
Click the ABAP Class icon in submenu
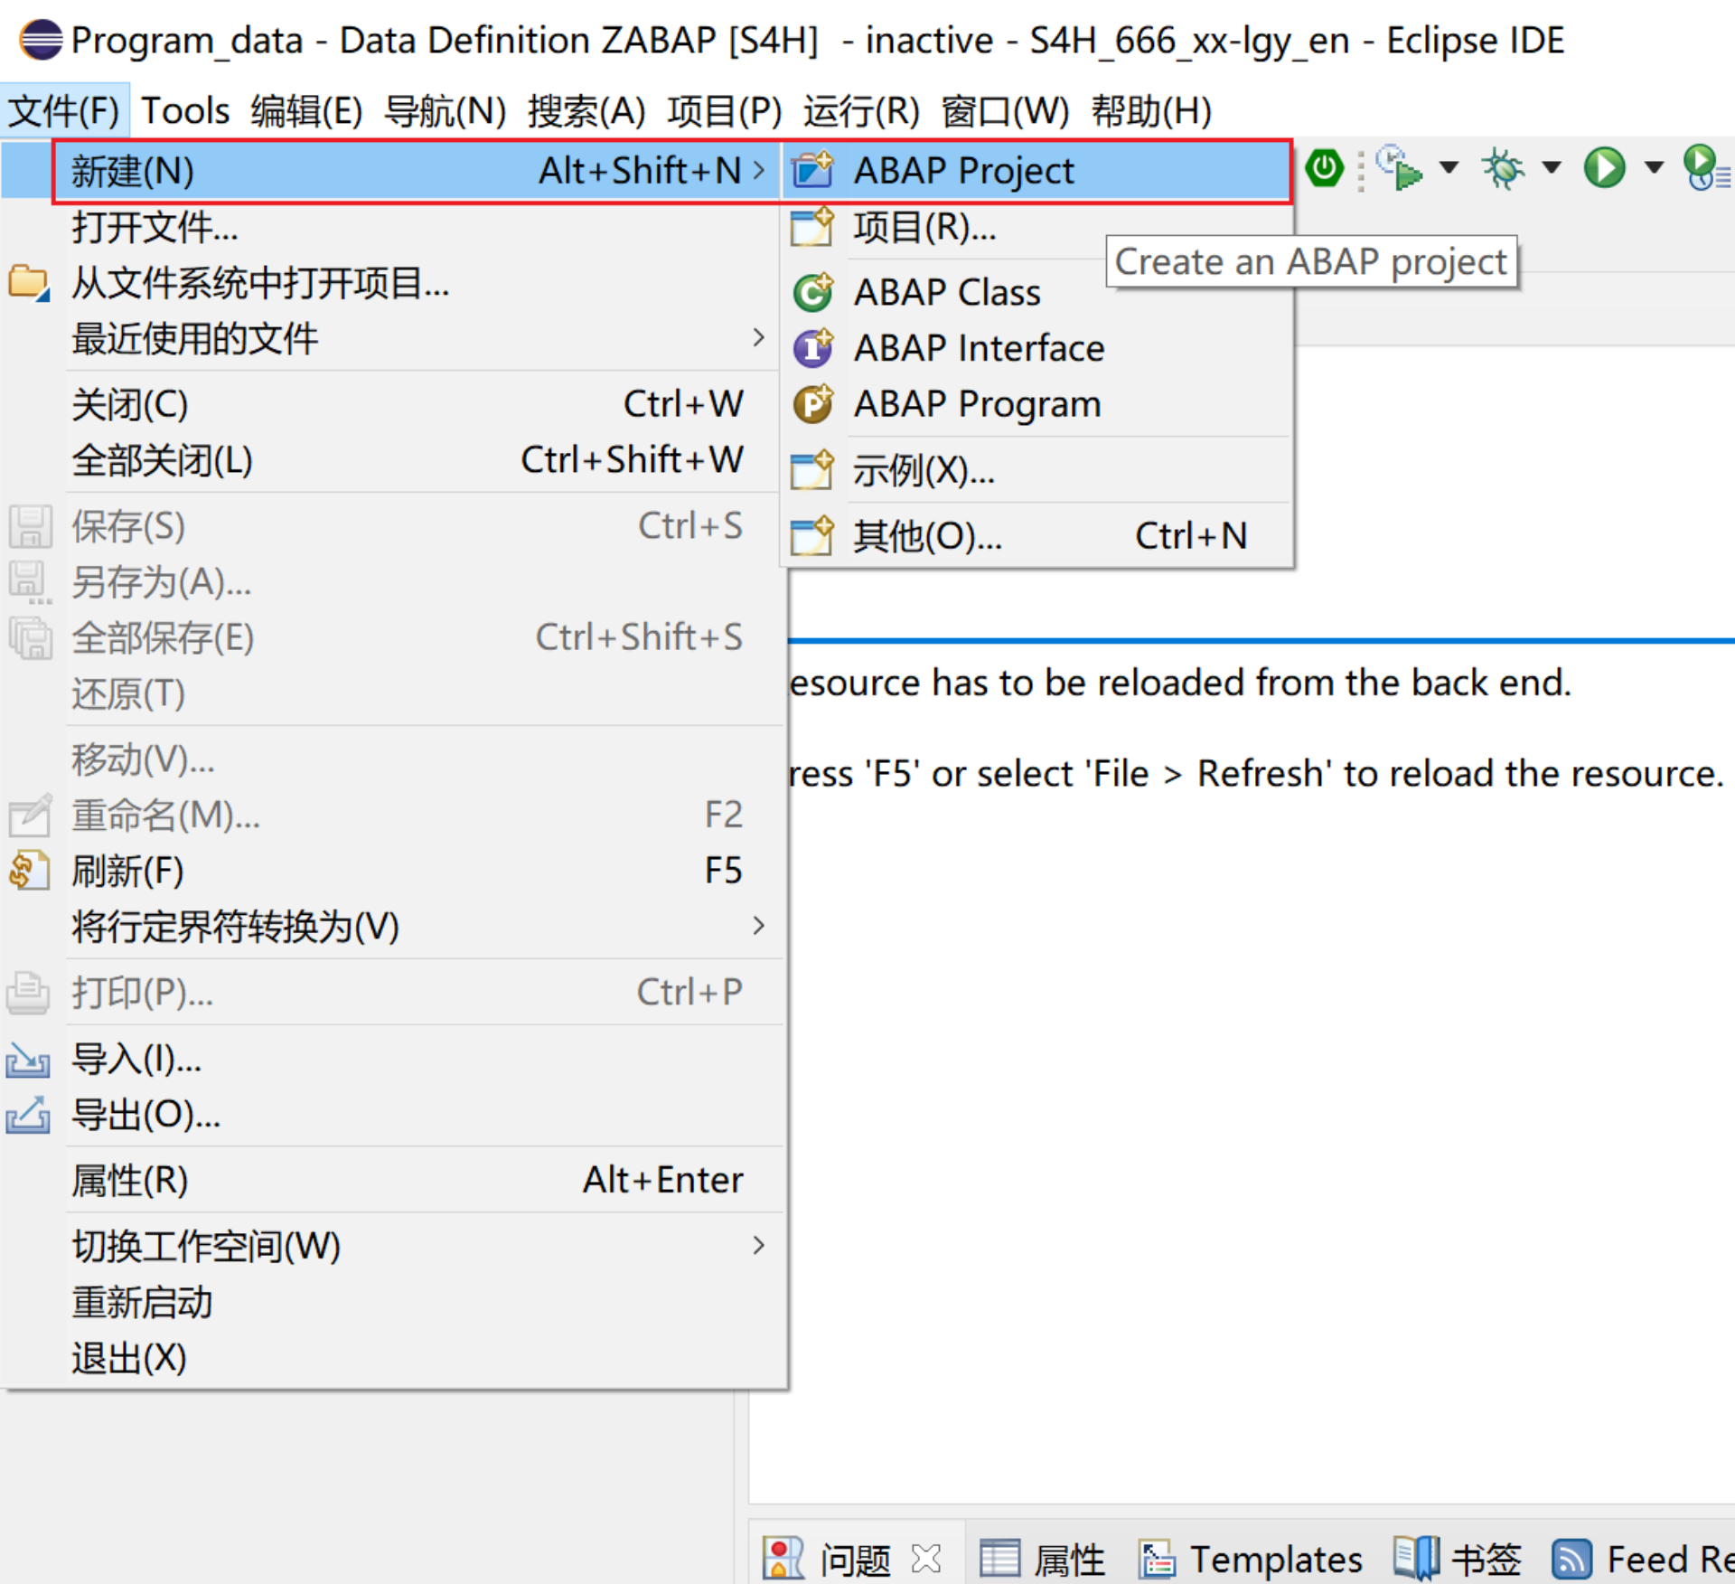(x=812, y=293)
